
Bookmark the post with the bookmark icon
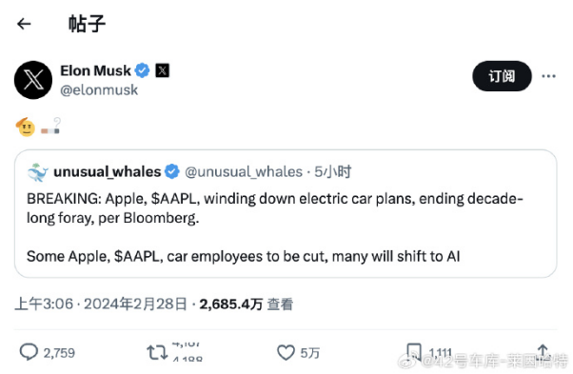coord(414,352)
